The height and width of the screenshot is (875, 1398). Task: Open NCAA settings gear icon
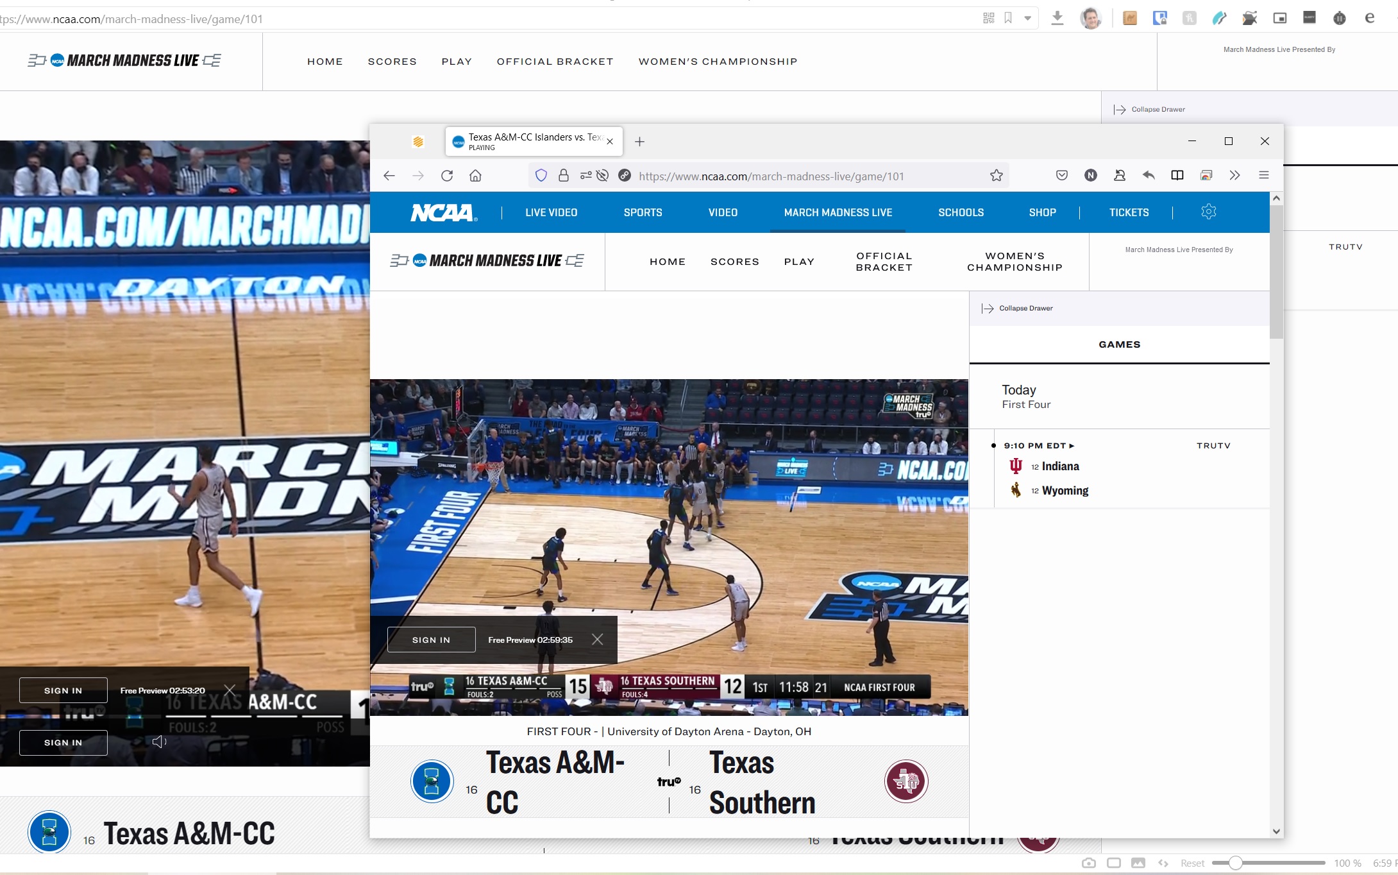tap(1209, 212)
